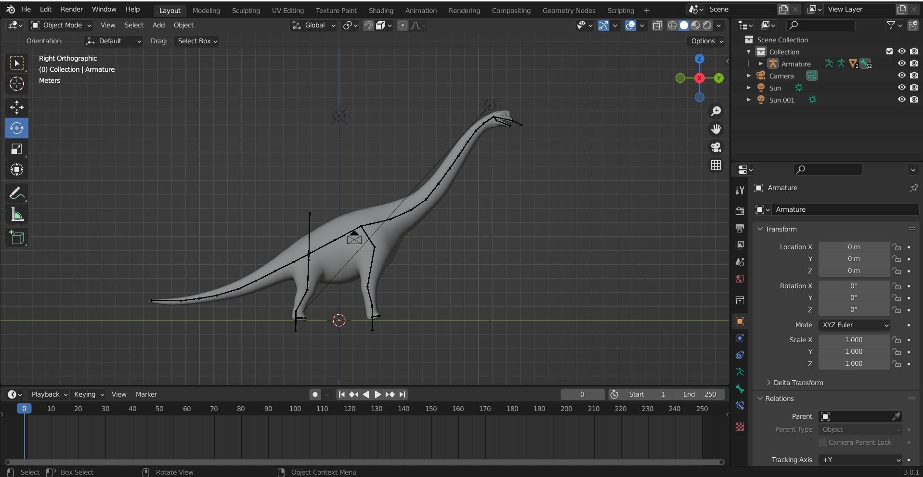
Task: Switch to the Animation workspace tab
Action: pyautogui.click(x=421, y=10)
